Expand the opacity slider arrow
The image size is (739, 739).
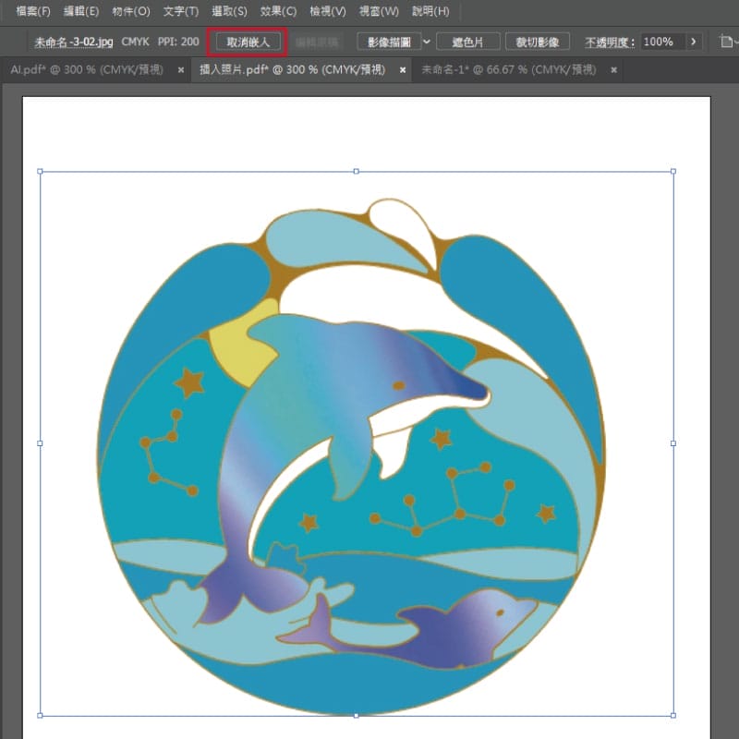click(x=695, y=42)
